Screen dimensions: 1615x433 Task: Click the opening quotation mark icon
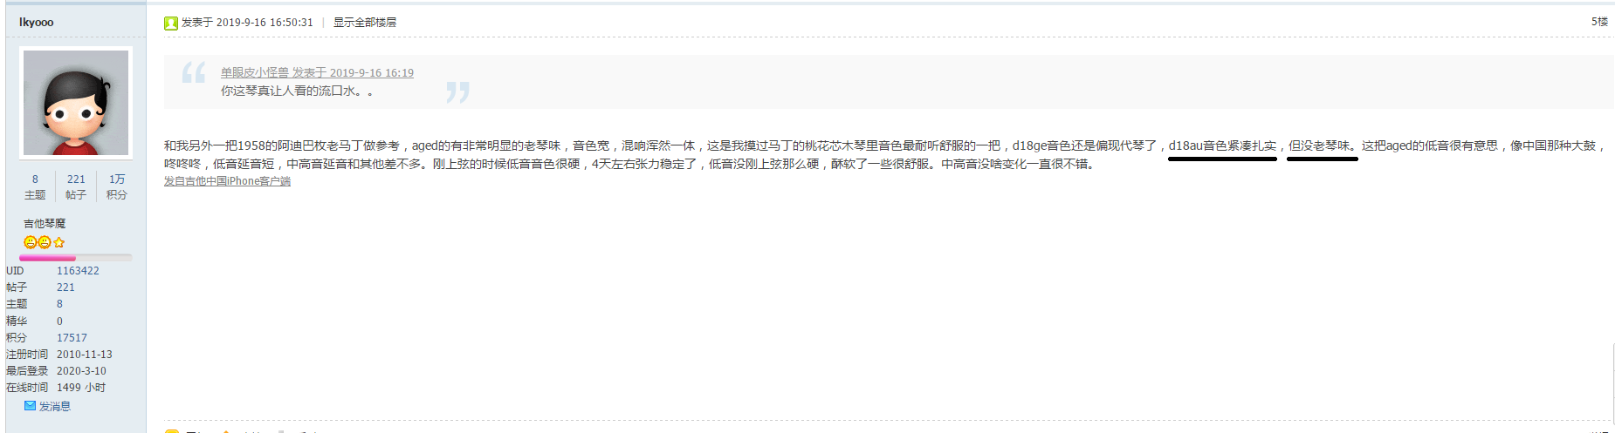coord(194,72)
